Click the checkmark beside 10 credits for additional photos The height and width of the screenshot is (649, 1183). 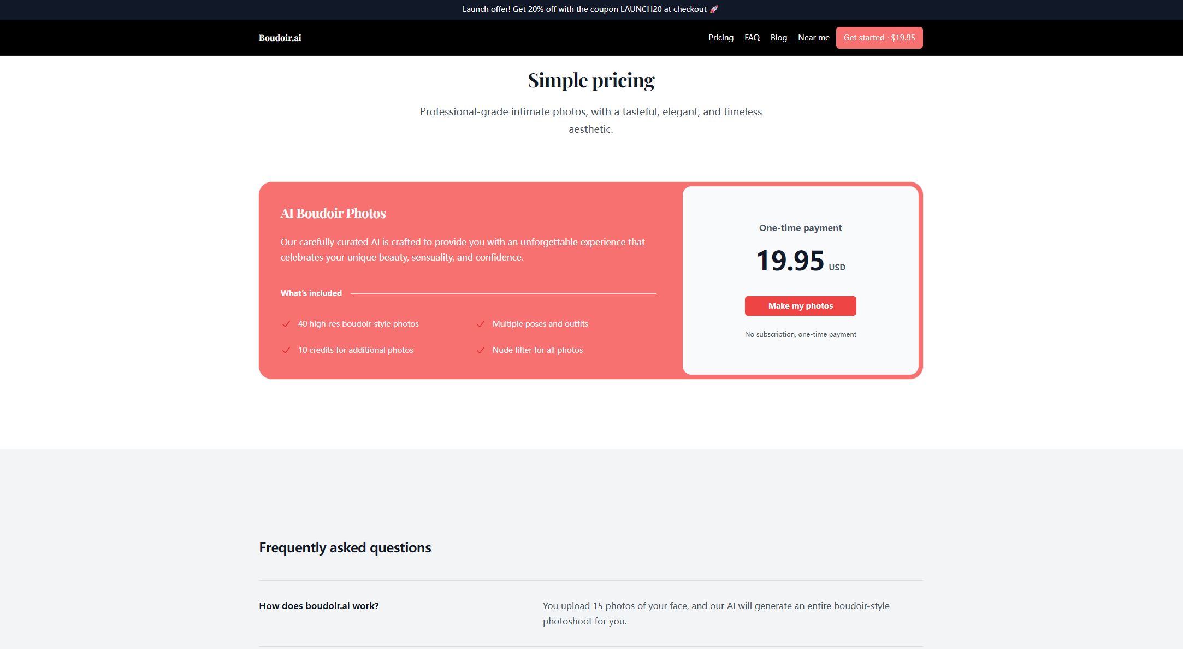click(x=286, y=350)
